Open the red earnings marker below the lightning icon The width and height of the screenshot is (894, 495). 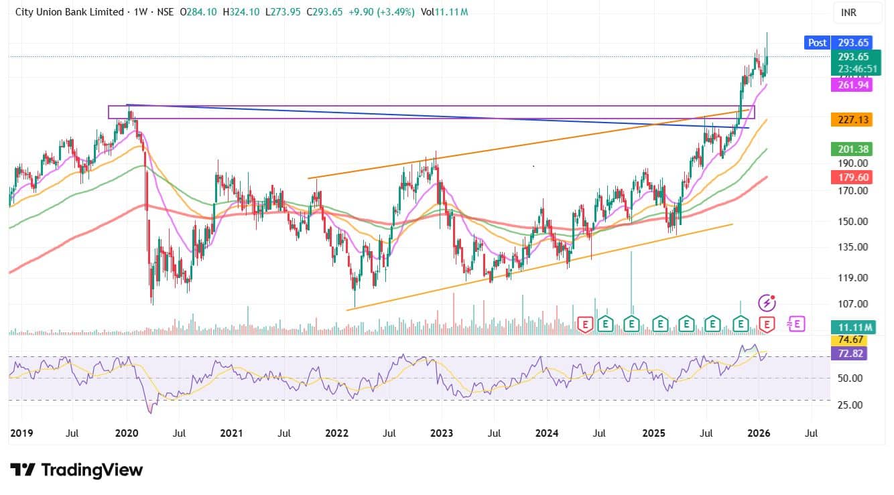(x=767, y=324)
